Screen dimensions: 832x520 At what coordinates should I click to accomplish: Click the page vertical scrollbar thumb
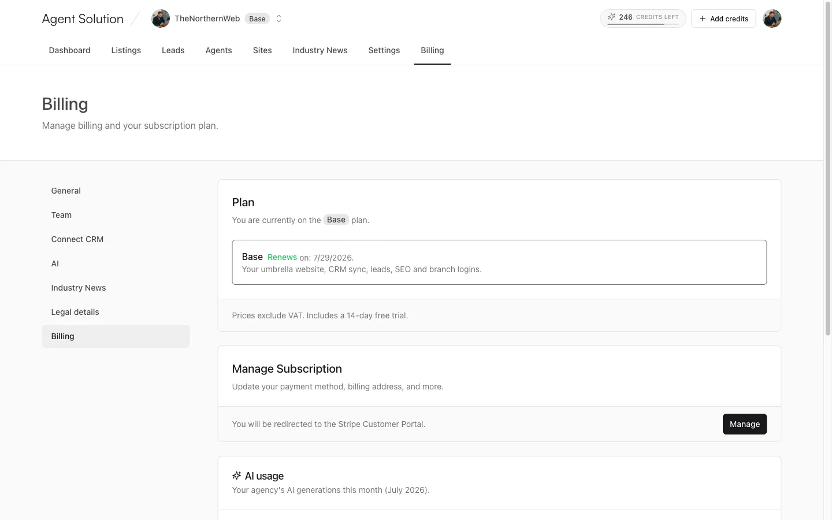[827, 169]
